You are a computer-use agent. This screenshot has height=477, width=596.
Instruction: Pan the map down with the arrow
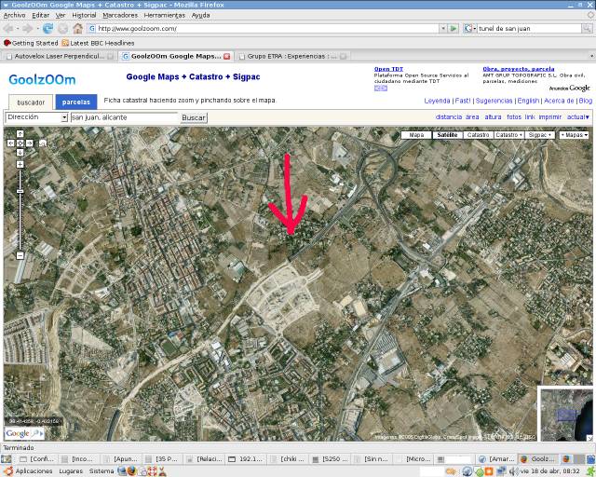click(20, 152)
